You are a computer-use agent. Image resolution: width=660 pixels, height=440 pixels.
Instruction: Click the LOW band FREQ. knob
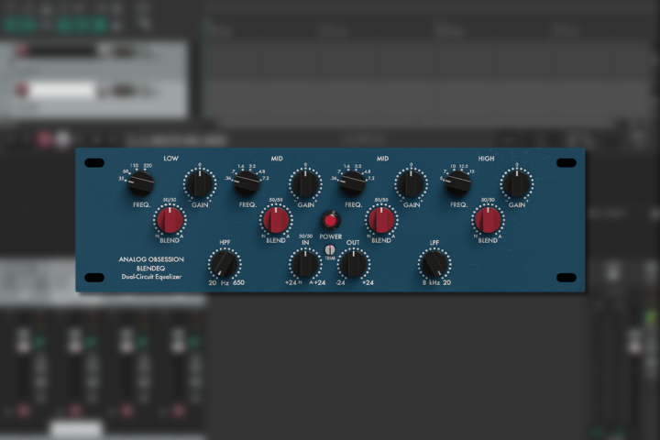[x=140, y=183]
